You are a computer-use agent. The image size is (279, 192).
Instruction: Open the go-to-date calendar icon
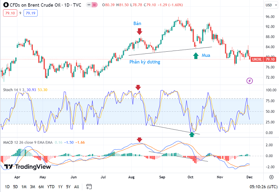click(89, 186)
